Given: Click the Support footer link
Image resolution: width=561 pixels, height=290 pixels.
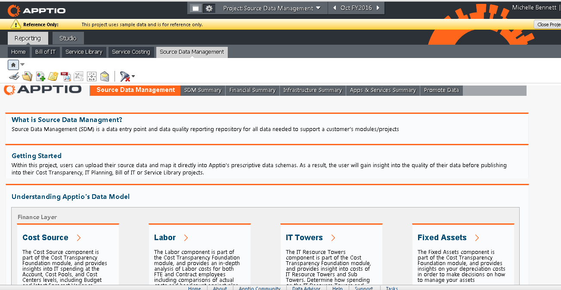Looking at the screenshot, I should 364,288.
